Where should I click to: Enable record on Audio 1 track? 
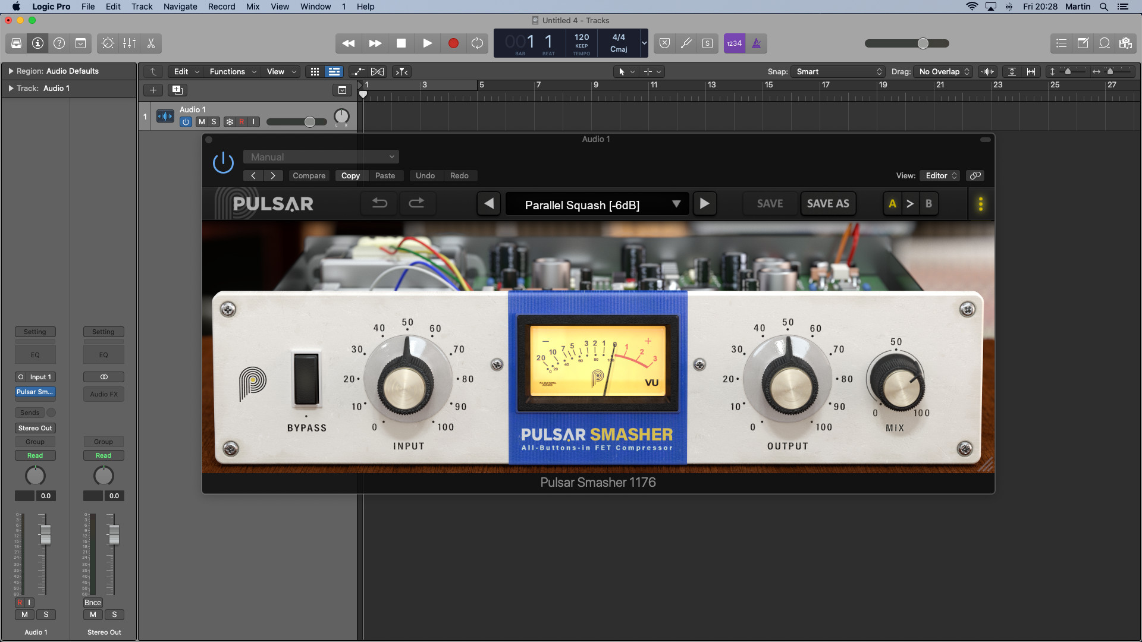point(241,122)
